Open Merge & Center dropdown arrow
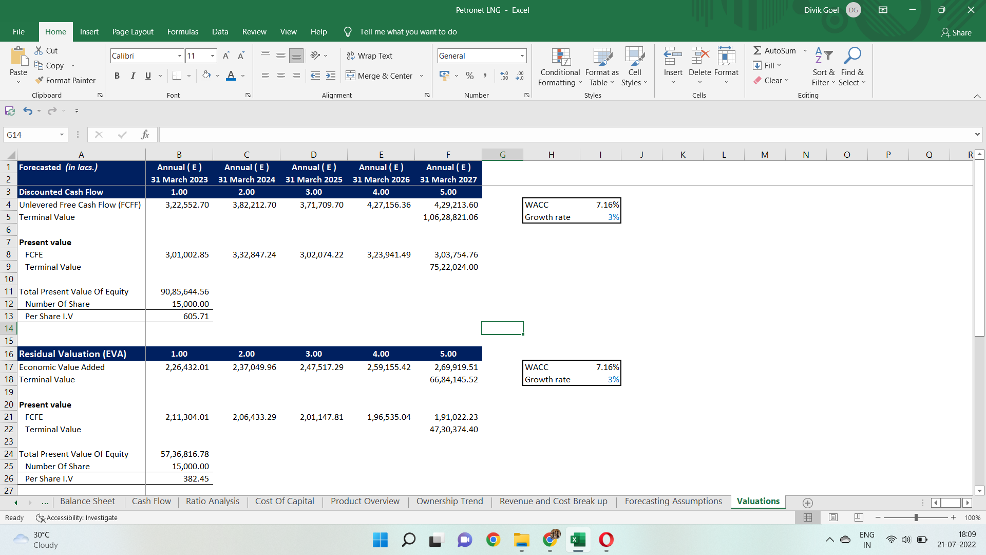The width and height of the screenshot is (986, 555). point(422,76)
